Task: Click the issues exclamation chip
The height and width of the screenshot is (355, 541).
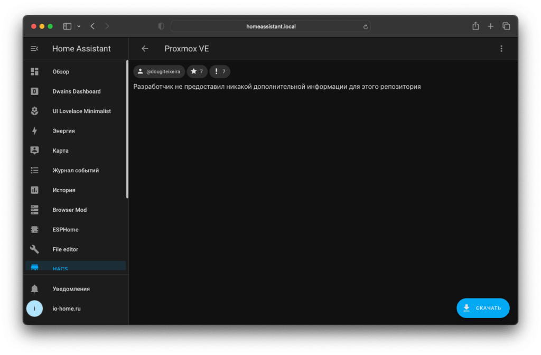Action: click(220, 71)
